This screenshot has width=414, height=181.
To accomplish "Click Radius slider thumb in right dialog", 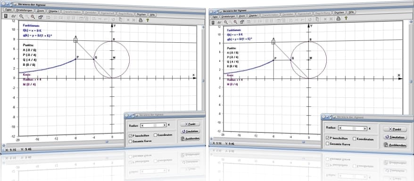I will click(x=355, y=128).
